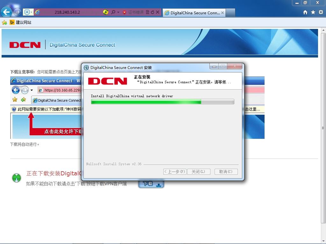326x244 pixels.
Task: Open browser Tools with the gear icon
Action: click(x=321, y=12)
